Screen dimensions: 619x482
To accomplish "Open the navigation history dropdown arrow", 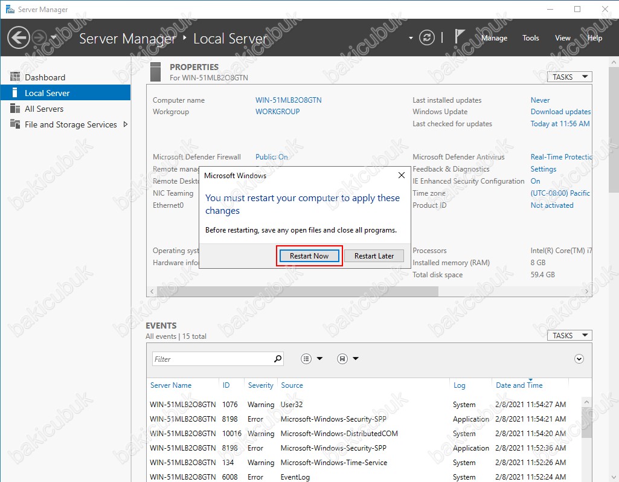I will 54,37.
